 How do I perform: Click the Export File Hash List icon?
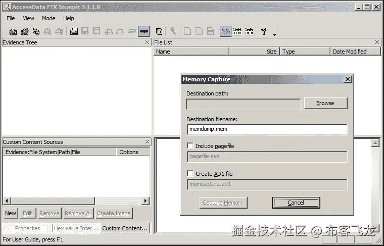[199, 31]
